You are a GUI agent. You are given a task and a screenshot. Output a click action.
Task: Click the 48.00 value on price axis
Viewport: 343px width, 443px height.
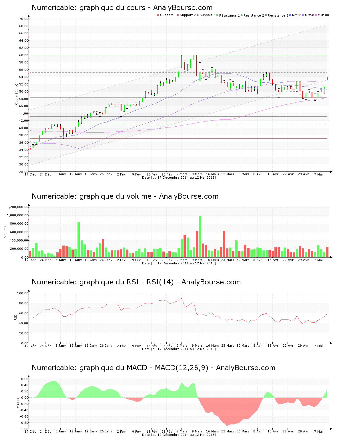24,99
